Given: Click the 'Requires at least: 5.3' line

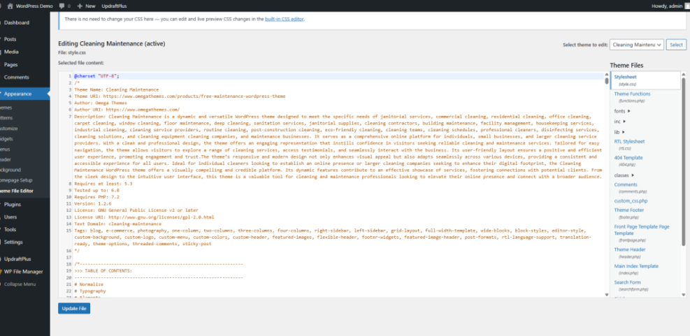Looking at the screenshot, I should point(103,184).
